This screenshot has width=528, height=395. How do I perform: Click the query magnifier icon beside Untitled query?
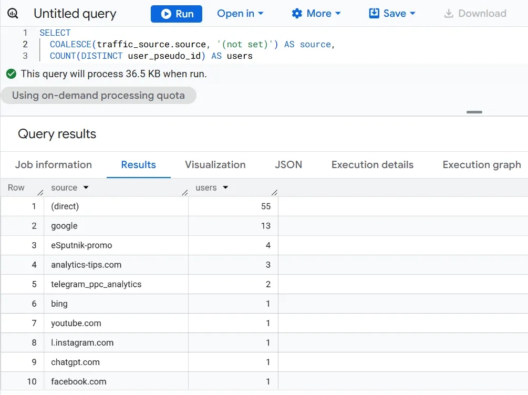click(x=13, y=14)
